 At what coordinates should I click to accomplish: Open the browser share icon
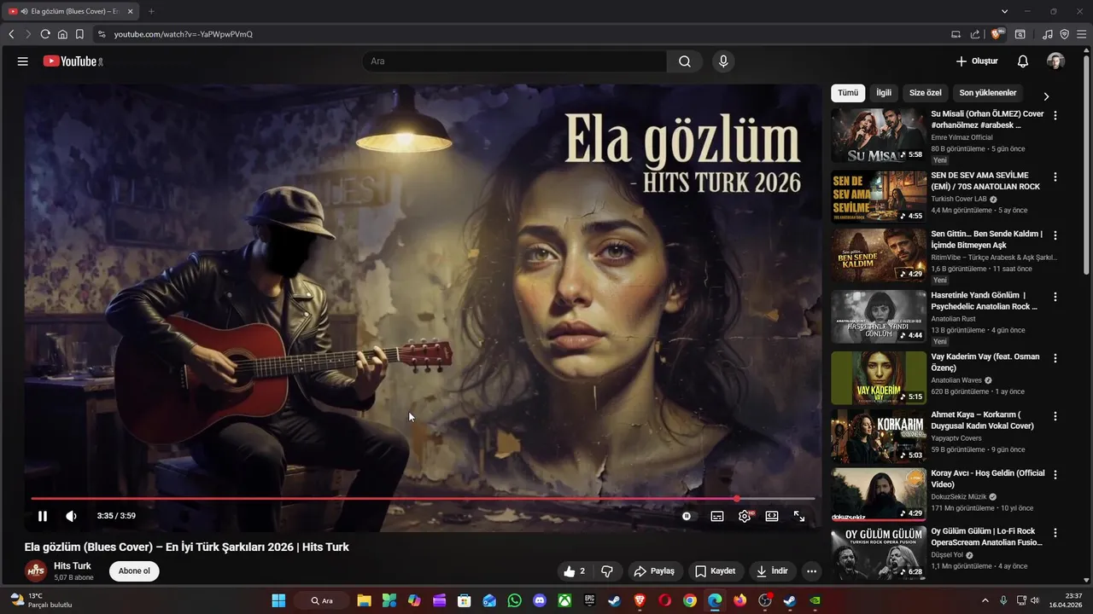point(974,34)
